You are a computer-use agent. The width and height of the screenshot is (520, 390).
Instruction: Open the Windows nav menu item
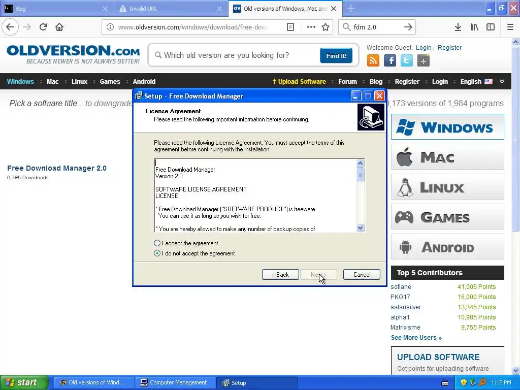[x=20, y=81]
